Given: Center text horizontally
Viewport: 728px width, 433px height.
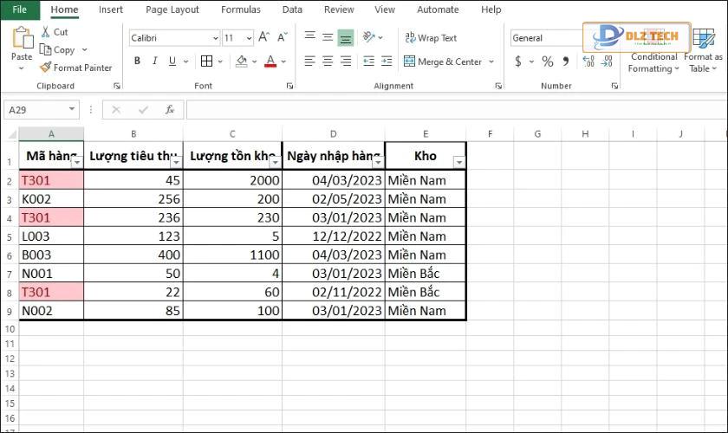Looking at the screenshot, I should [328, 61].
